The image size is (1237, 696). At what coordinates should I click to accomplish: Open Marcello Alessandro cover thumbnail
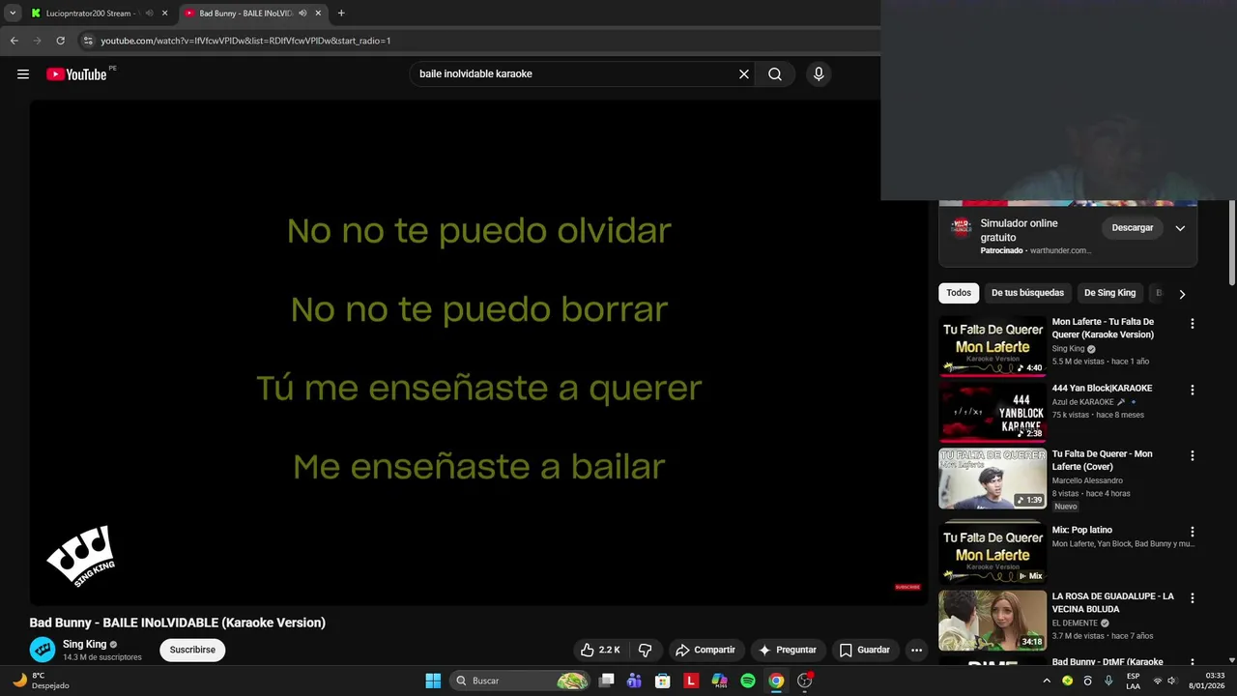coord(992,478)
